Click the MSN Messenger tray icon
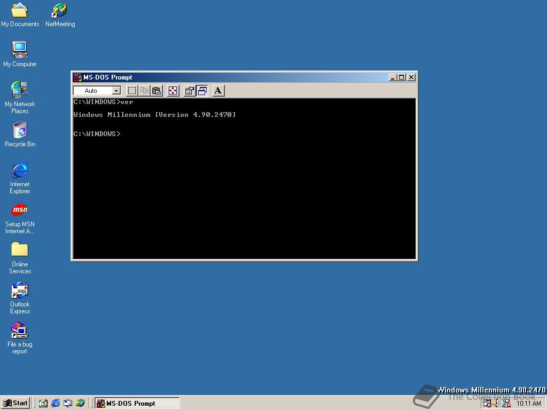Viewport: 547px width, 410px height. click(506, 404)
